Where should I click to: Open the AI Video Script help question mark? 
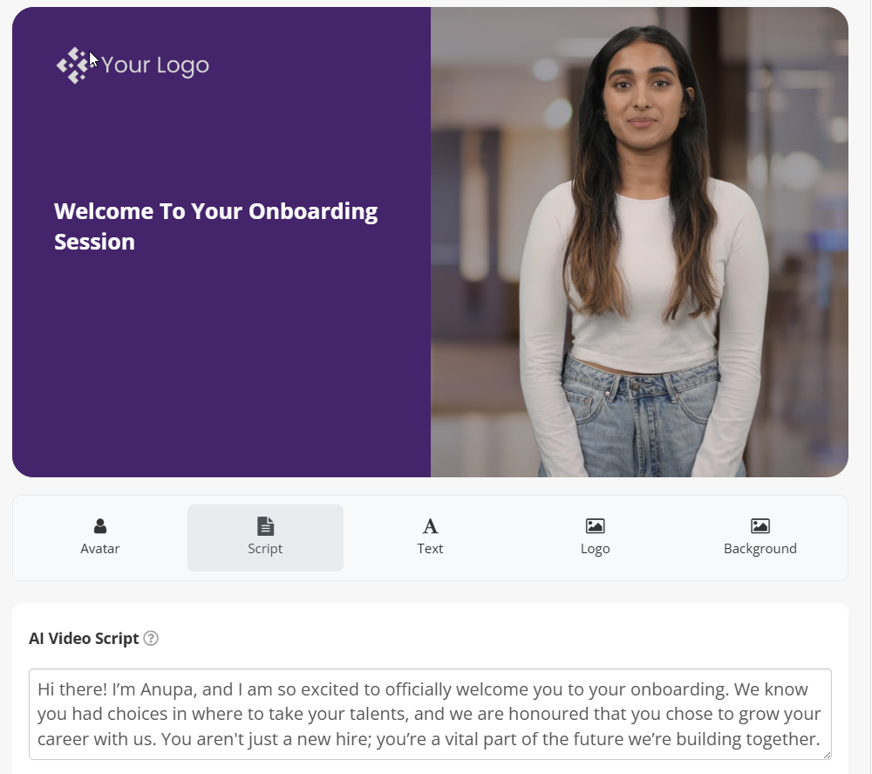pyautogui.click(x=151, y=638)
